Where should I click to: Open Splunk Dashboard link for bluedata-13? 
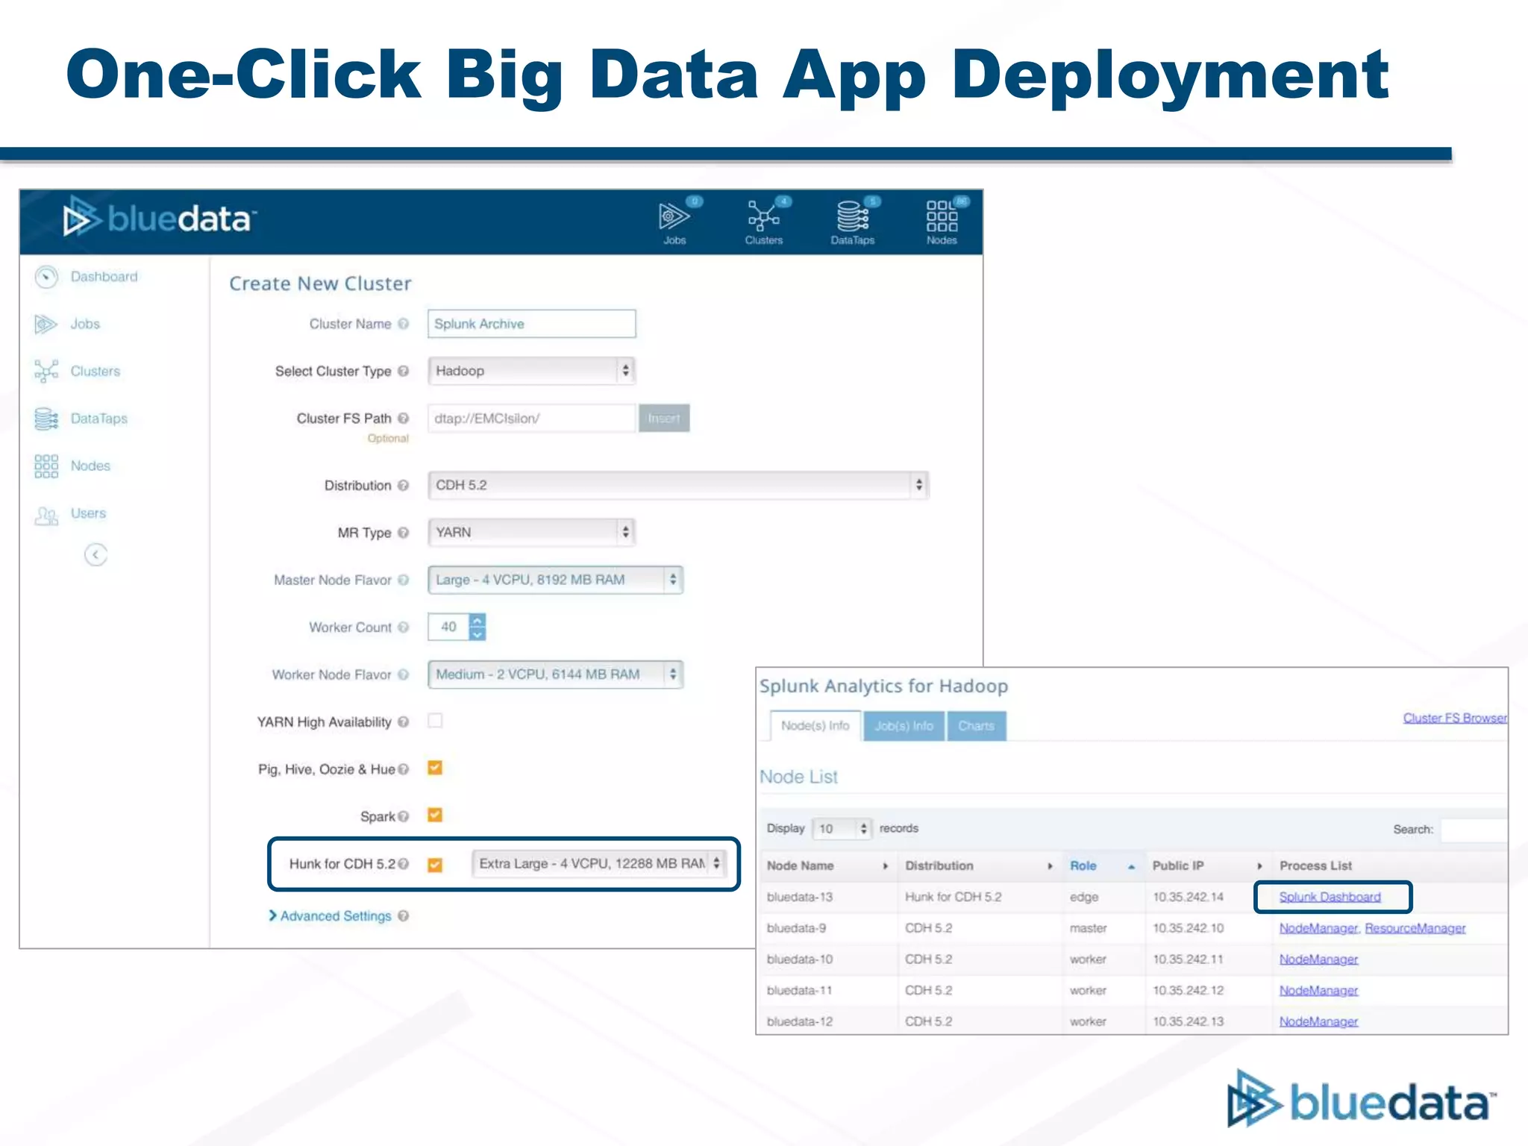tap(1330, 897)
